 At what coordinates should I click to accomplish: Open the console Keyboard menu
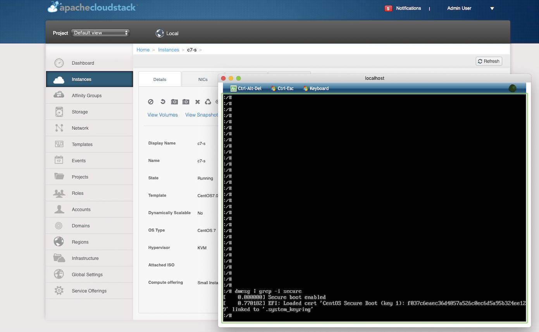[x=316, y=89]
